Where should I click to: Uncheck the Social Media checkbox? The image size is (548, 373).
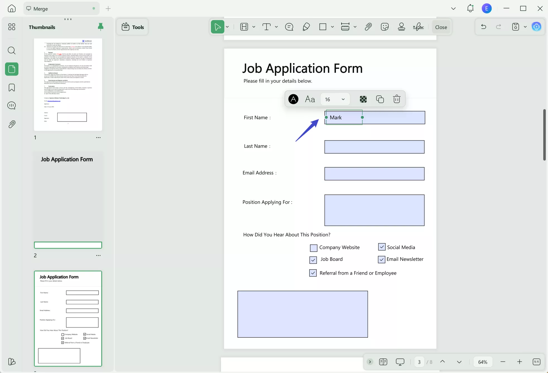click(x=381, y=247)
